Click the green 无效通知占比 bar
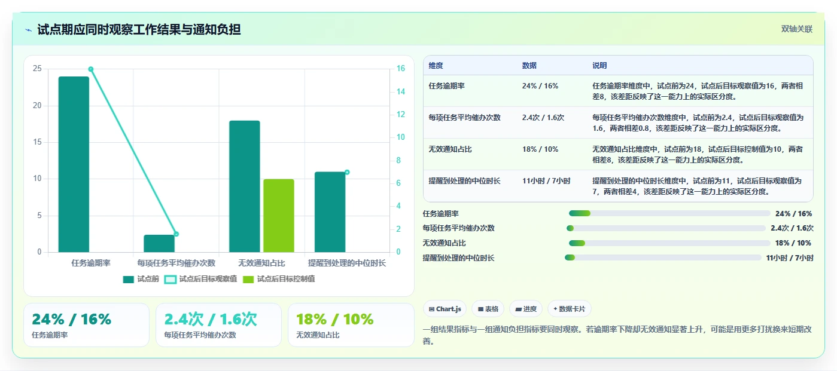This screenshot has width=837, height=371. (x=279, y=216)
